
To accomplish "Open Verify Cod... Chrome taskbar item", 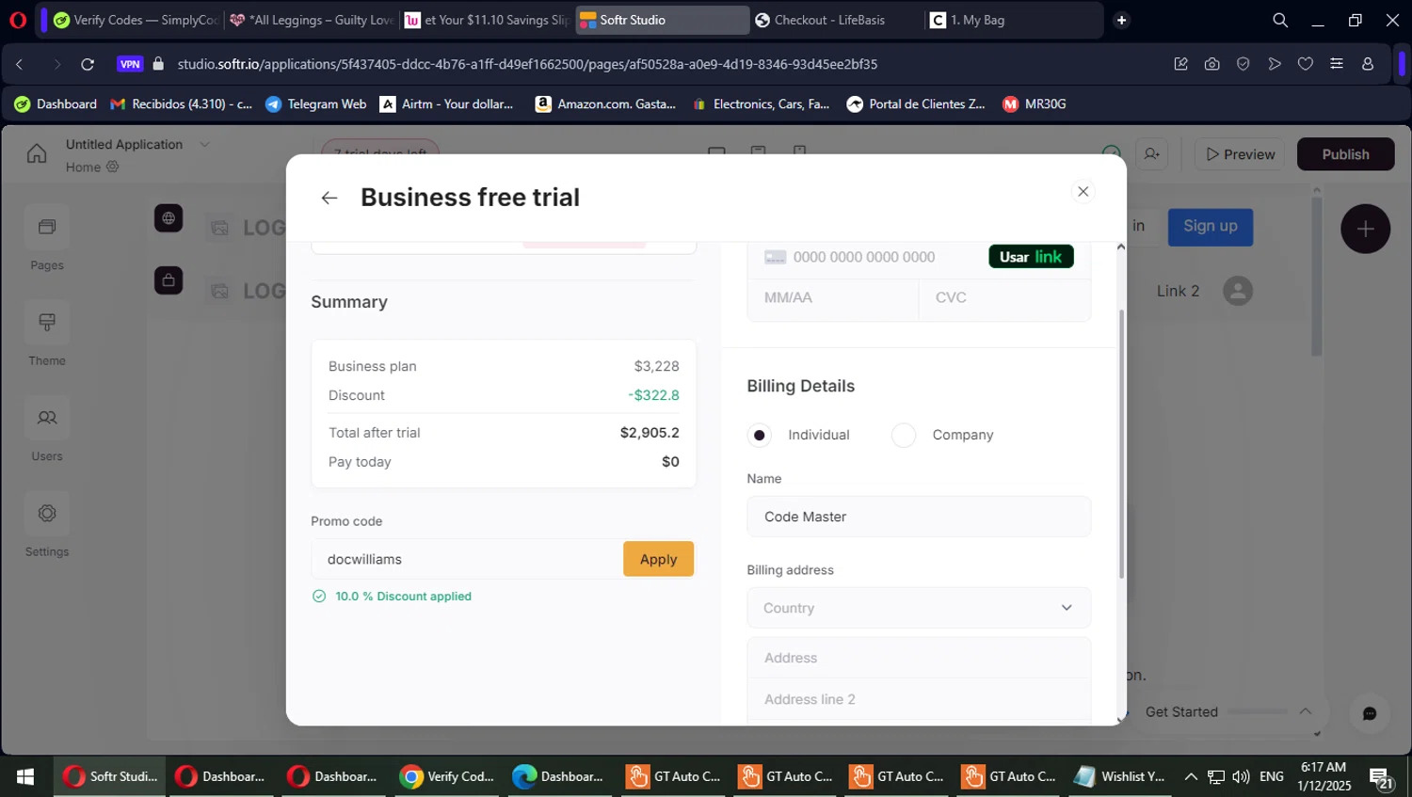I will coord(448,776).
